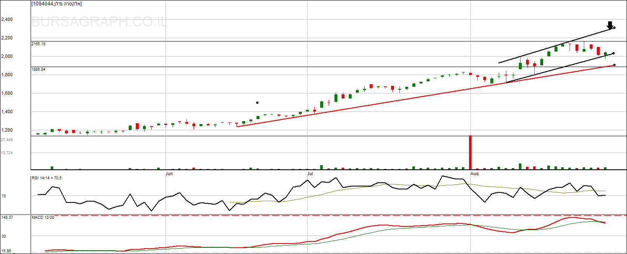Select diamond handle at lower channel line end

(x=614, y=53)
